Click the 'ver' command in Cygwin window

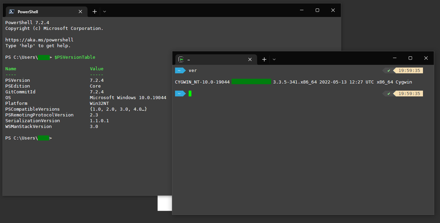pyautogui.click(x=193, y=71)
